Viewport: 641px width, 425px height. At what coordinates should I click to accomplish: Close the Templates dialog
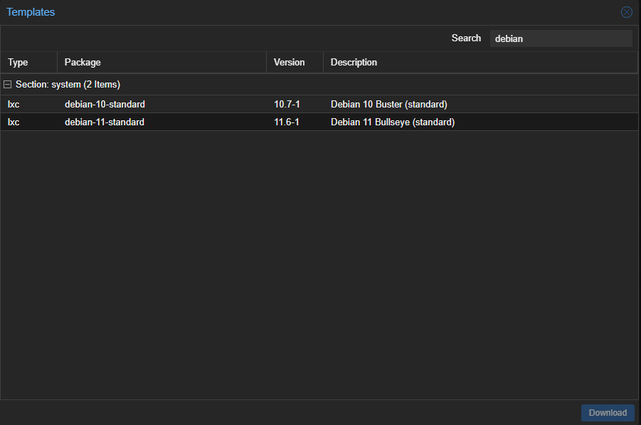click(x=626, y=12)
